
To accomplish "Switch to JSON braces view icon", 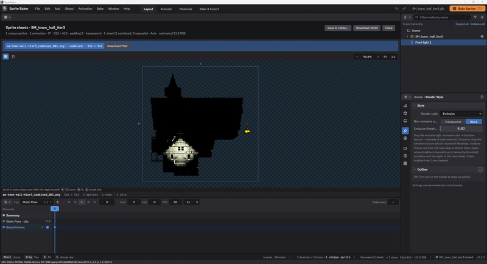I will coord(13,56).
